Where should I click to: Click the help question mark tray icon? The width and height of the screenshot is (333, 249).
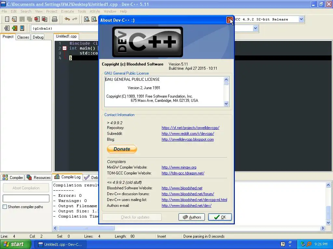(x=283, y=244)
